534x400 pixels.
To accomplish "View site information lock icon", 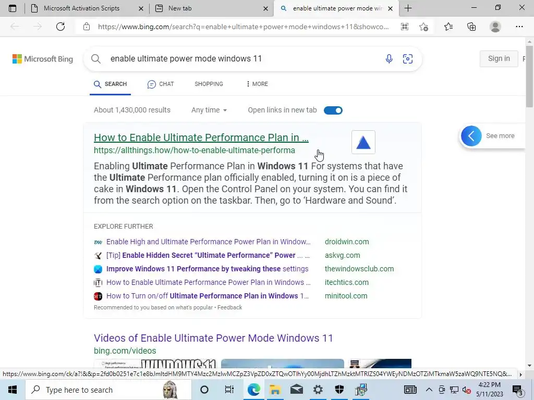I will pyautogui.click(x=87, y=27).
